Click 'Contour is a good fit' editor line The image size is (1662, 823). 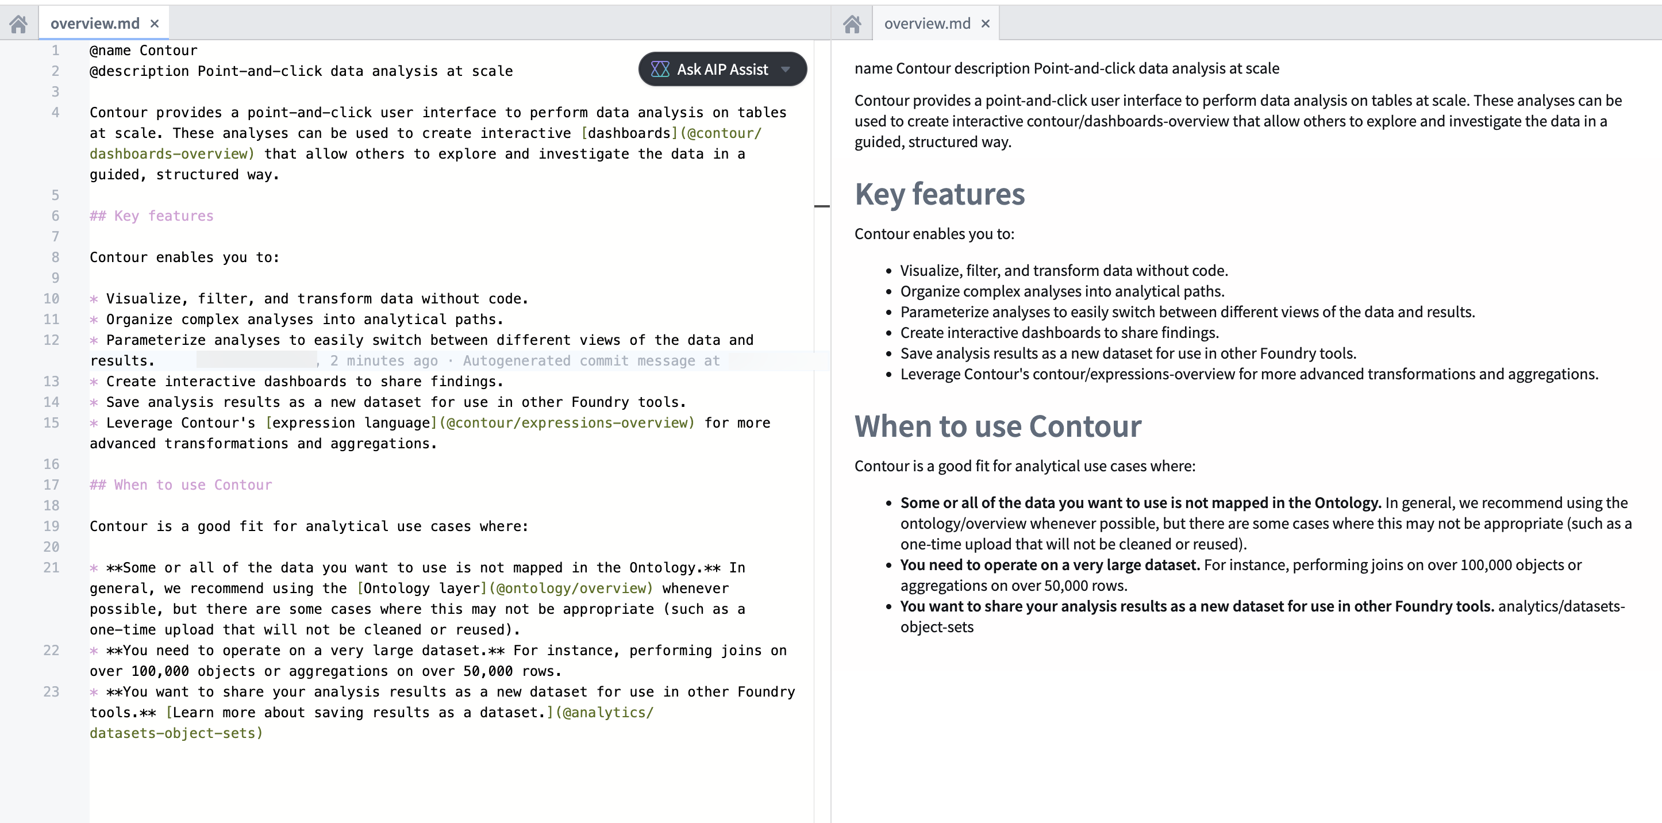pos(309,526)
